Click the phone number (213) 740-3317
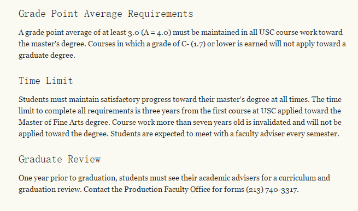358x211 pixels. pos(272,190)
